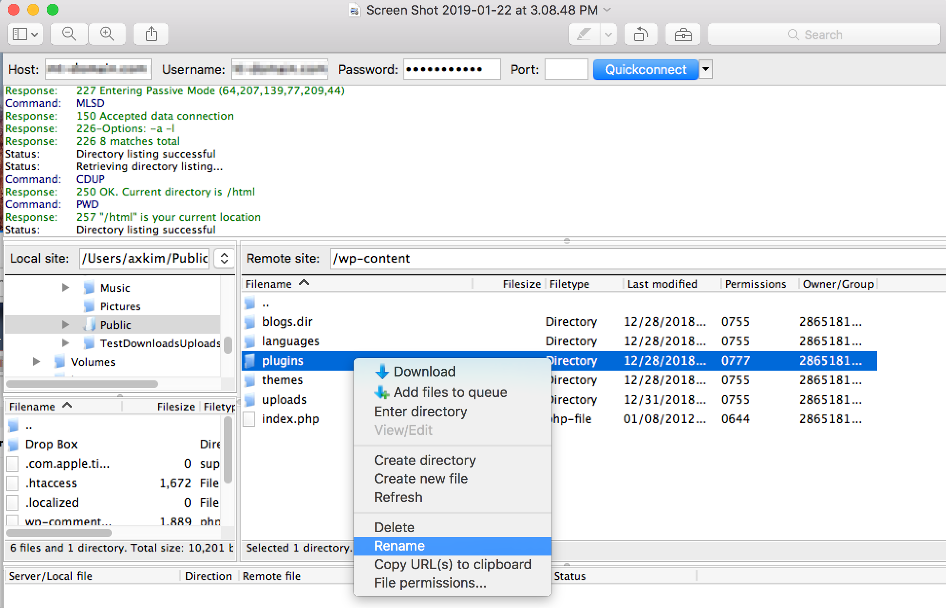
Task: Sort remote list by Filename header
Action: pos(357,284)
